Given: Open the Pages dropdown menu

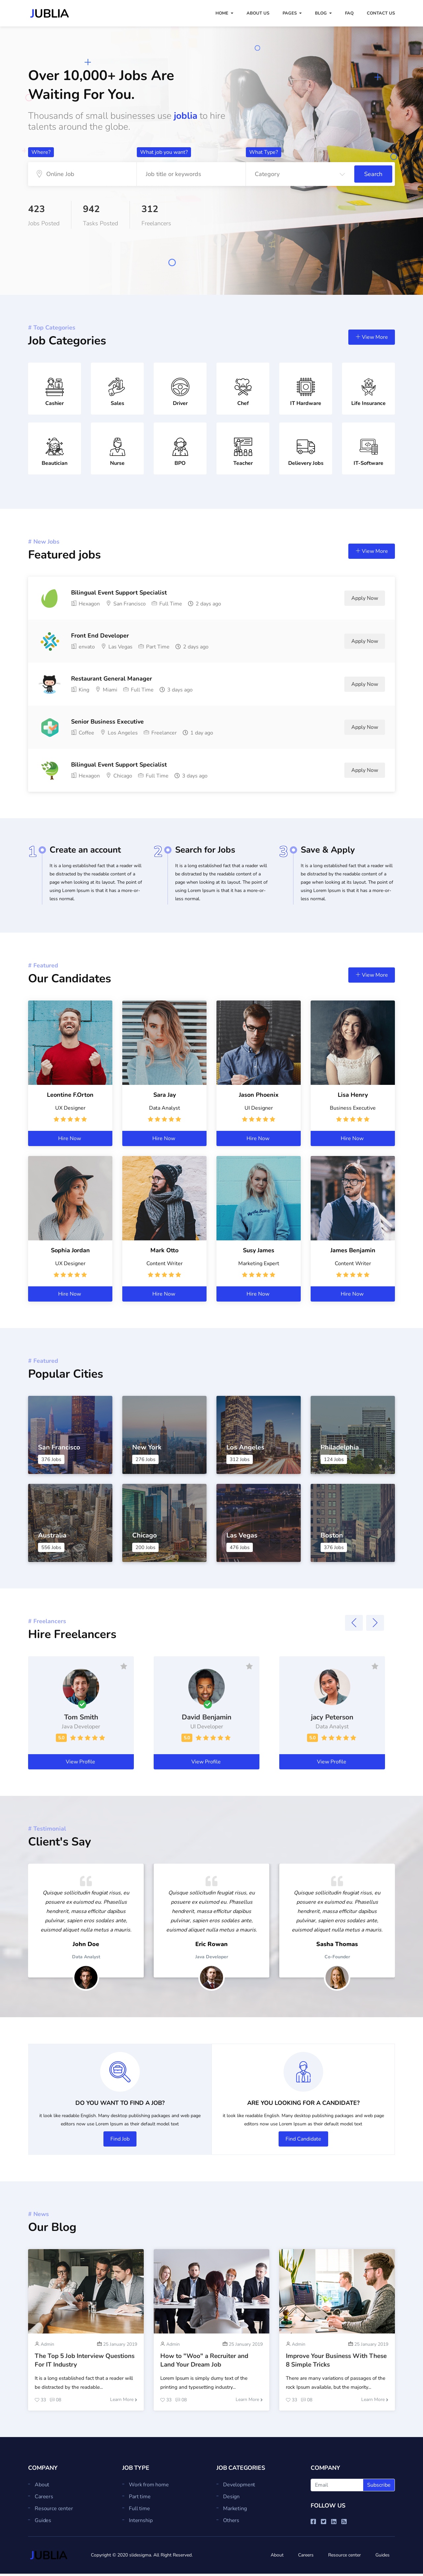Looking at the screenshot, I should (291, 13).
